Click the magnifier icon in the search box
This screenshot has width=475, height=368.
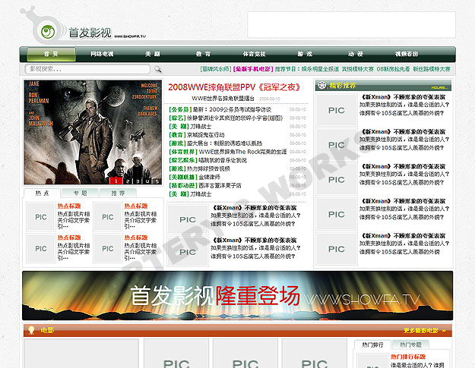point(157,69)
